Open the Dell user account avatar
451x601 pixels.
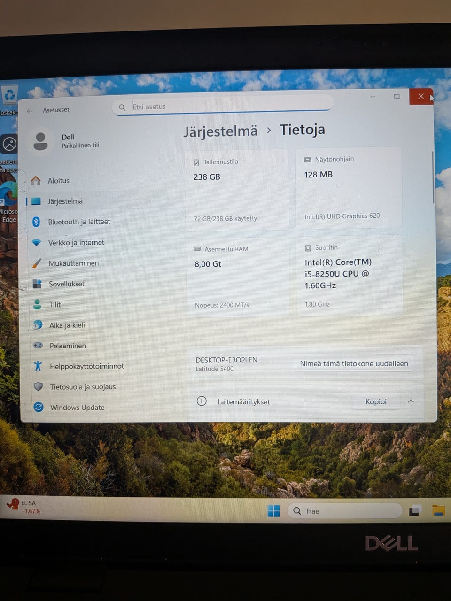point(41,141)
